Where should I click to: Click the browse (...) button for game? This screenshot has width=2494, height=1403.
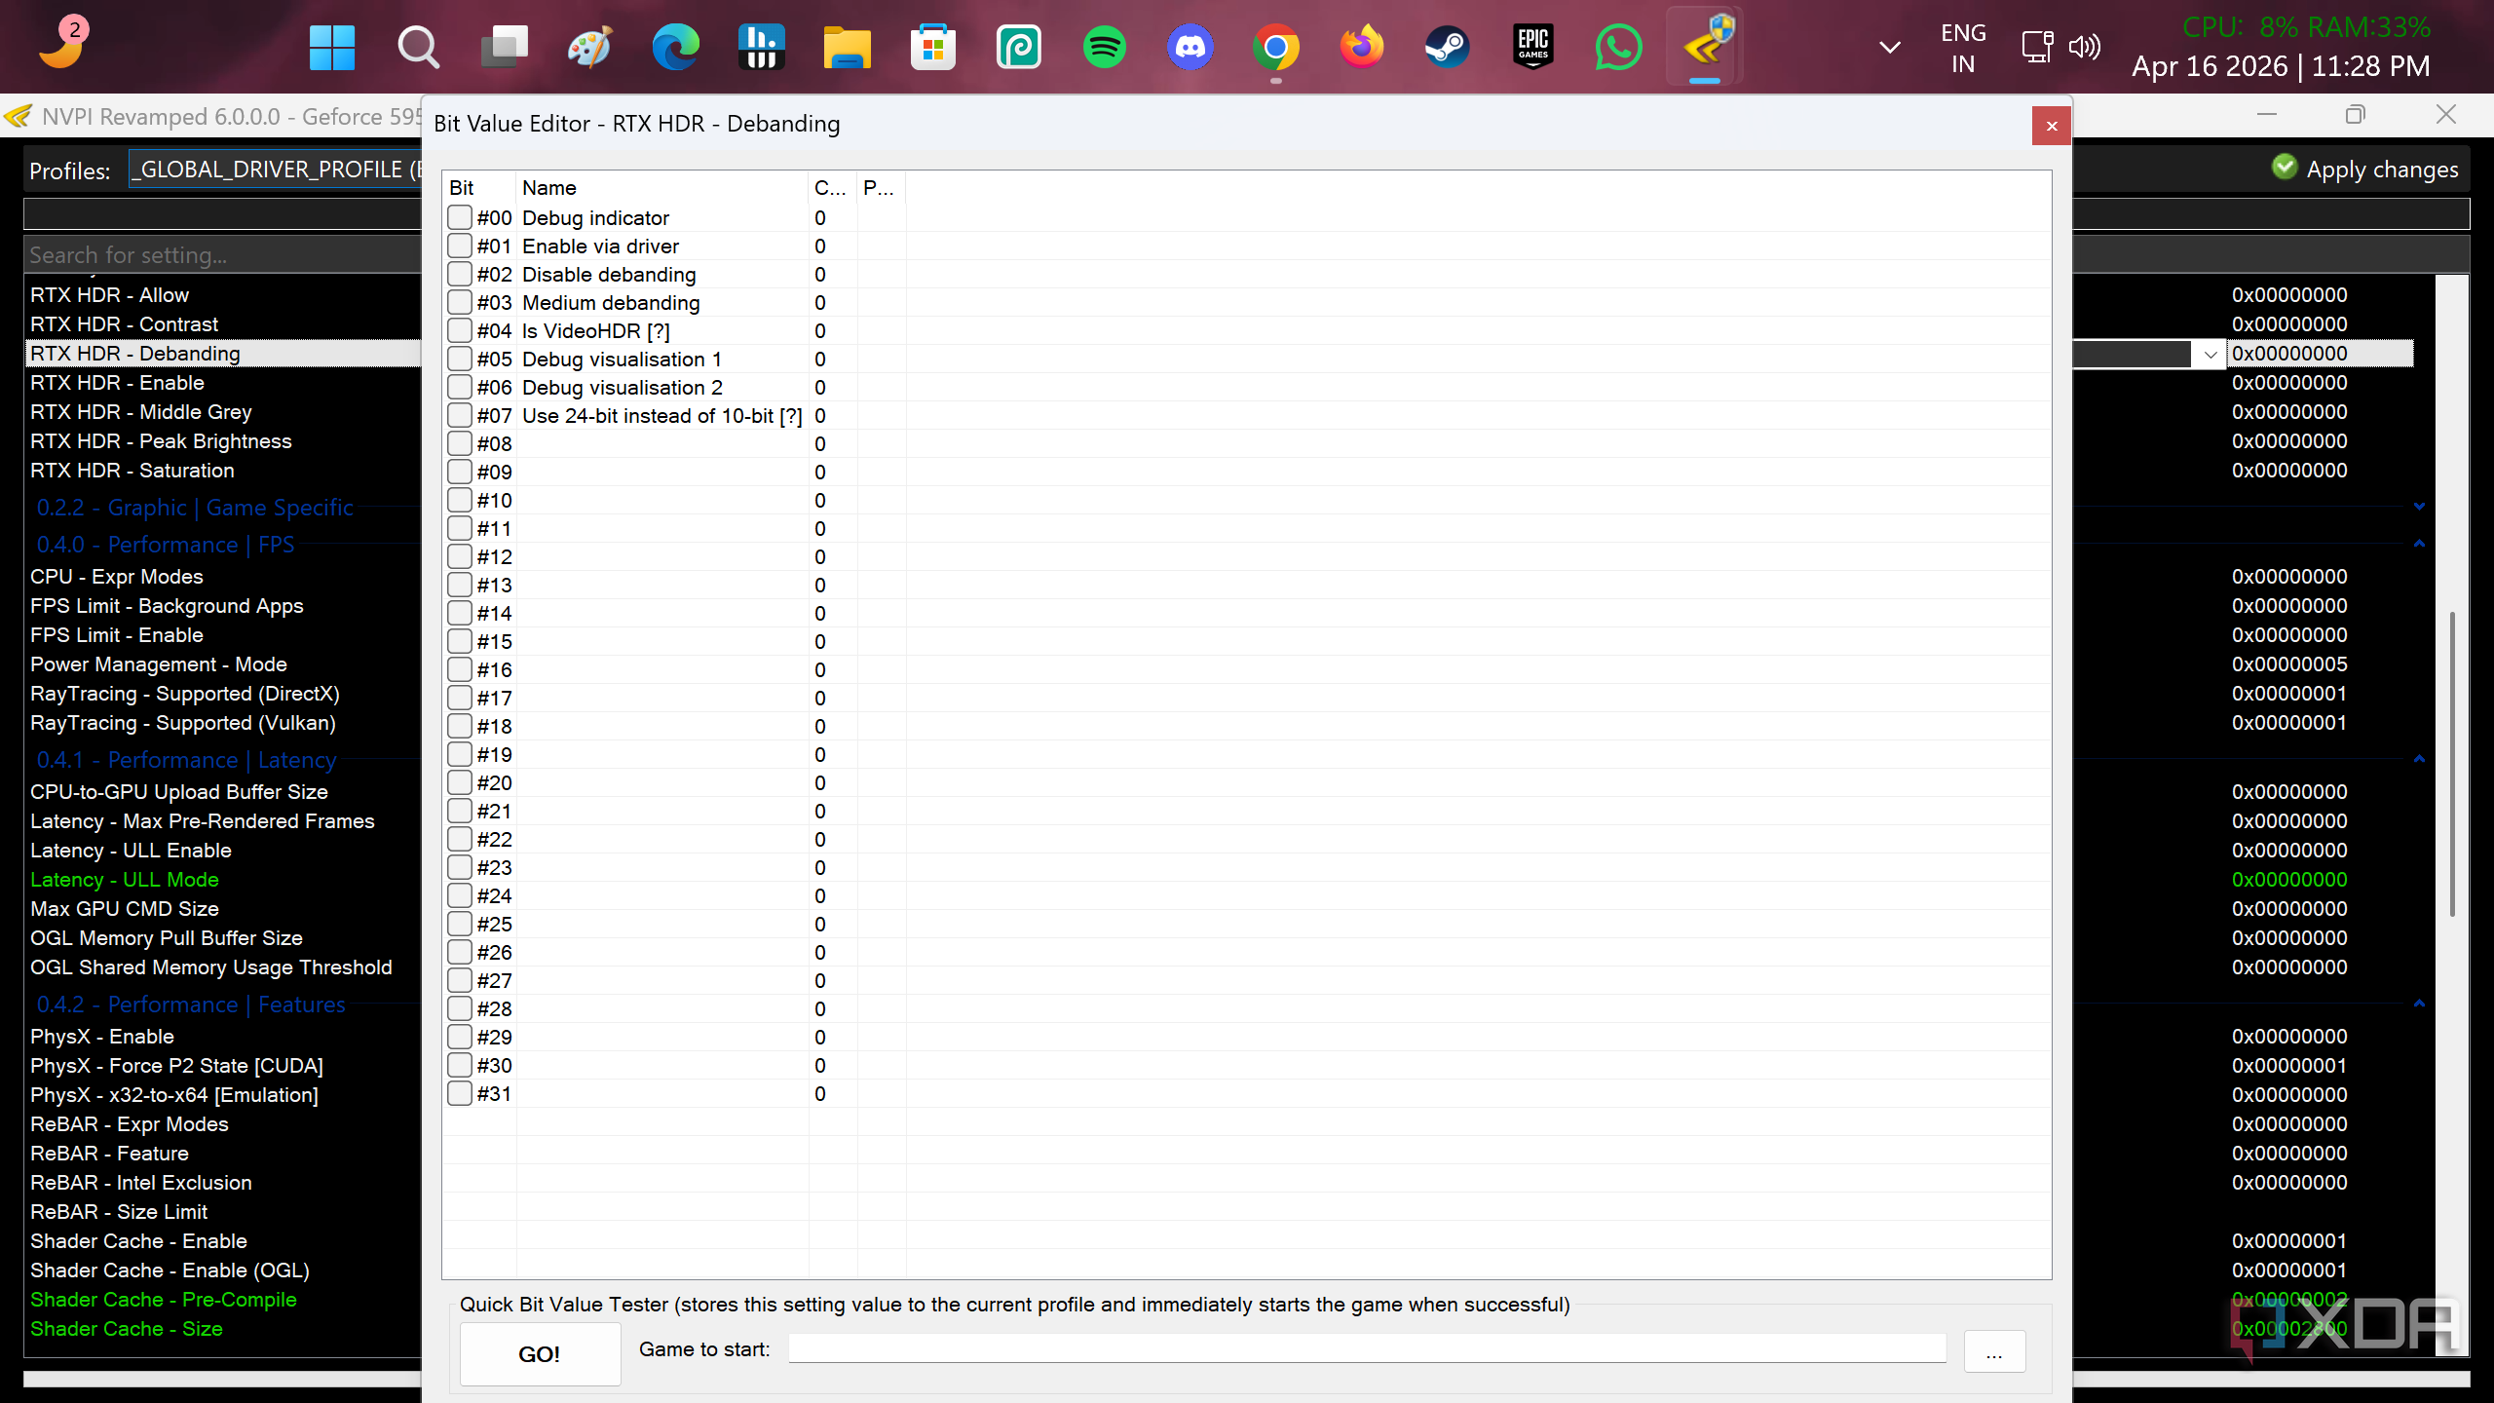point(1994,1352)
